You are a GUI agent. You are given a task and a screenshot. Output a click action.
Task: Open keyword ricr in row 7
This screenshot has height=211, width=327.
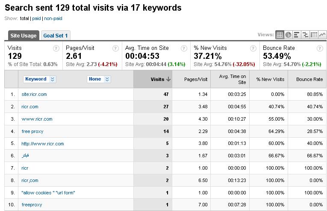(25, 168)
